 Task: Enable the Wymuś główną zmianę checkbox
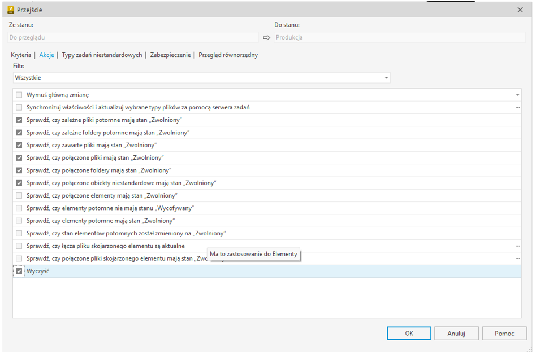(19, 95)
